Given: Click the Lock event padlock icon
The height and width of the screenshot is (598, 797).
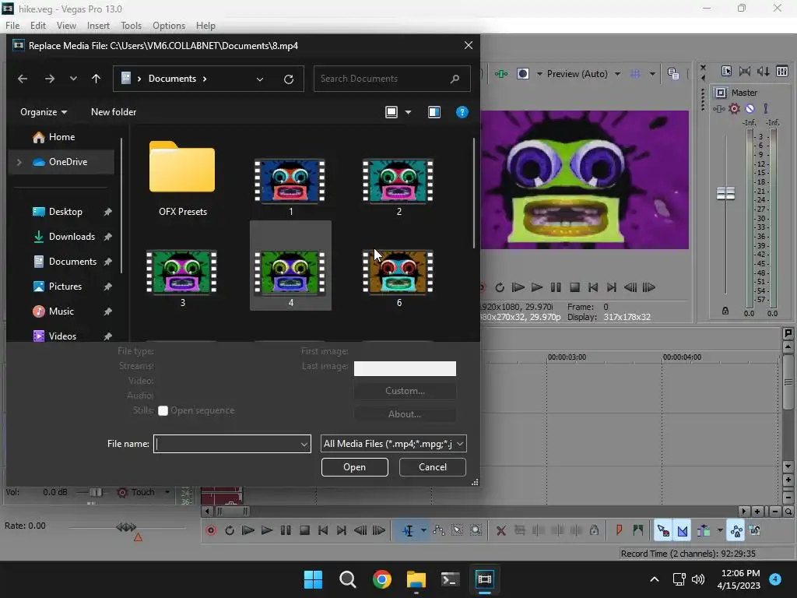Looking at the screenshot, I should (594, 530).
